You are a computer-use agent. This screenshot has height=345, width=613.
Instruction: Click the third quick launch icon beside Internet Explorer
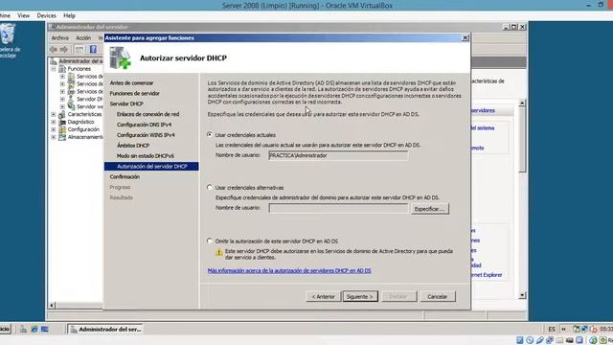click(45, 330)
